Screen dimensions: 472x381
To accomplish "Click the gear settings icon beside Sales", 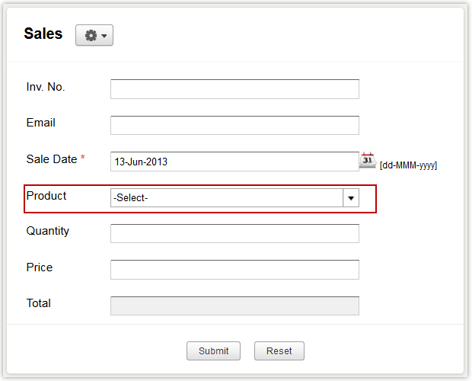I will point(91,36).
